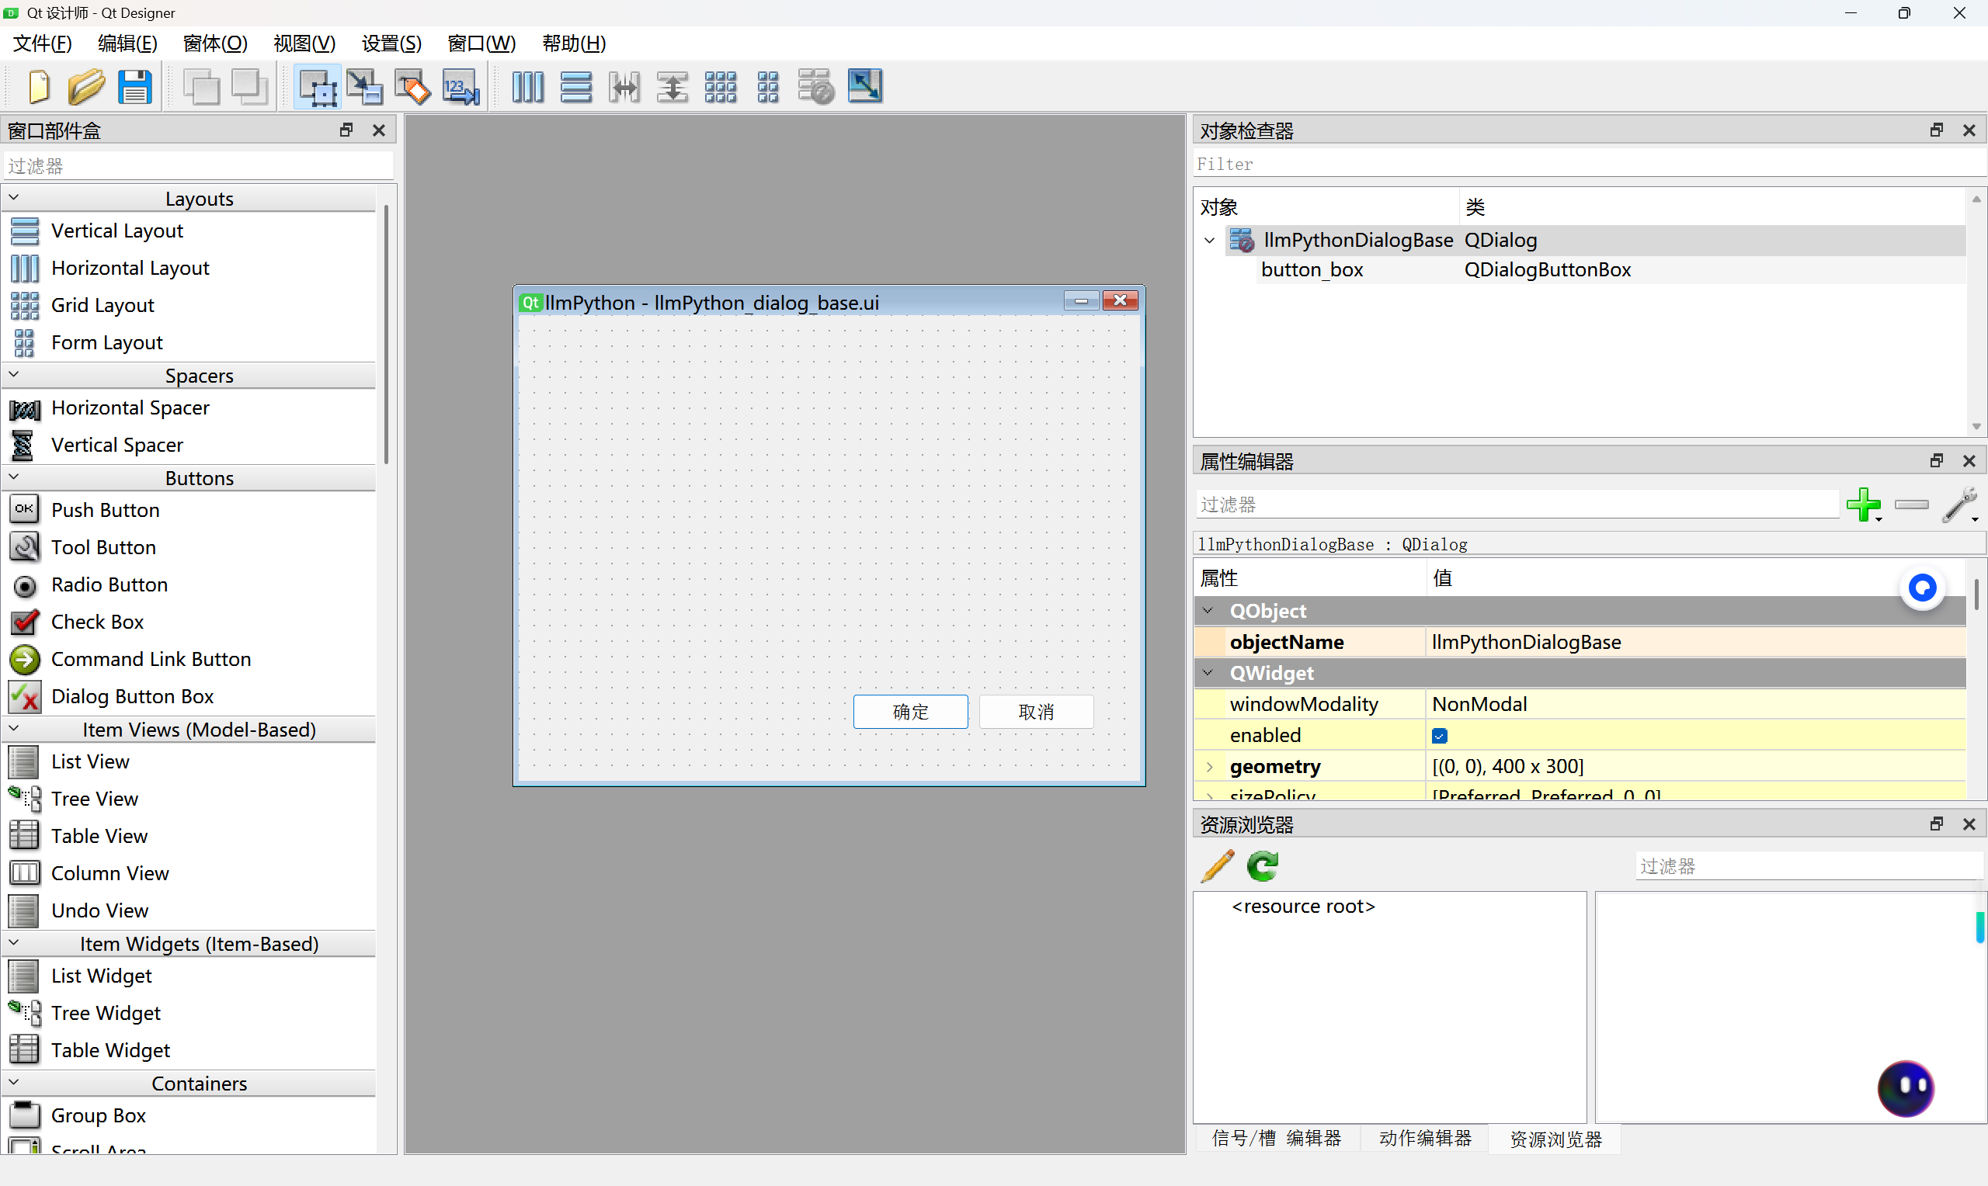Image resolution: width=1988 pixels, height=1186 pixels.
Task: Collapse llmPythonDialogBase tree node
Action: click(x=1209, y=240)
